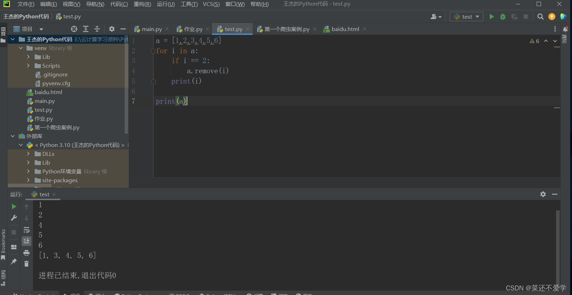The height and width of the screenshot is (295, 572).
Task: Place cursor on line 7 print(a)
Action: (x=171, y=101)
